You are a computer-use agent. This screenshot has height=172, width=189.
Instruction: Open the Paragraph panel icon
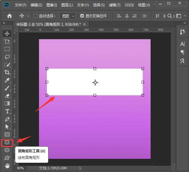[x=182, y=52]
